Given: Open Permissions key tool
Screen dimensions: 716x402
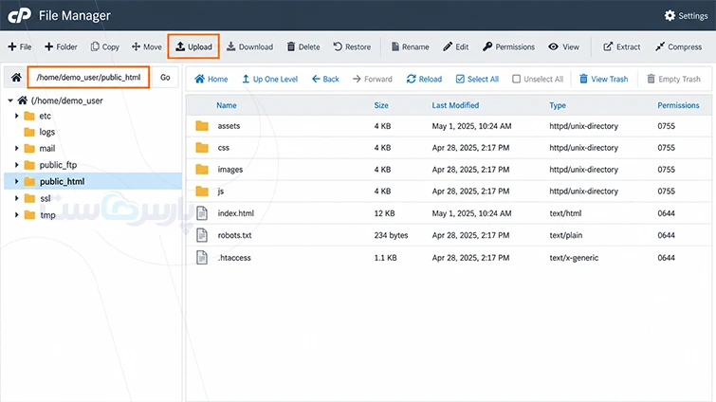Looking at the screenshot, I should (x=508, y=46).
